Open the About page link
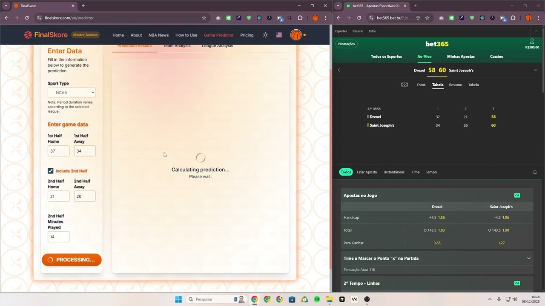Image resolution: width=545 pixels, height=306 pixels. tap(136, 35)
